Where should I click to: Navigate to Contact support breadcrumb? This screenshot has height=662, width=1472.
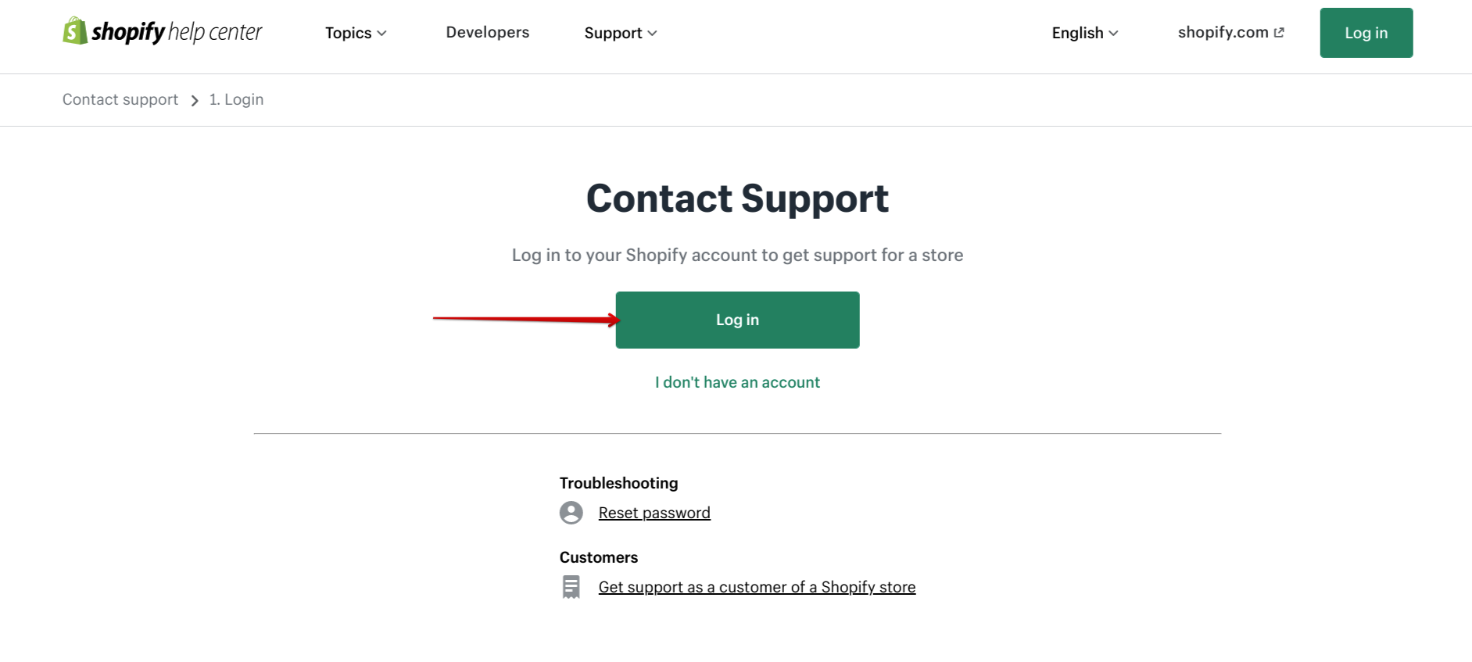click(x=120, y=99)
